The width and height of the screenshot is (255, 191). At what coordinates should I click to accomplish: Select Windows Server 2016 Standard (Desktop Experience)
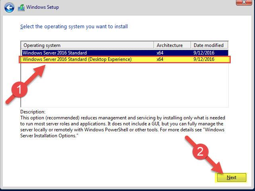125,59
